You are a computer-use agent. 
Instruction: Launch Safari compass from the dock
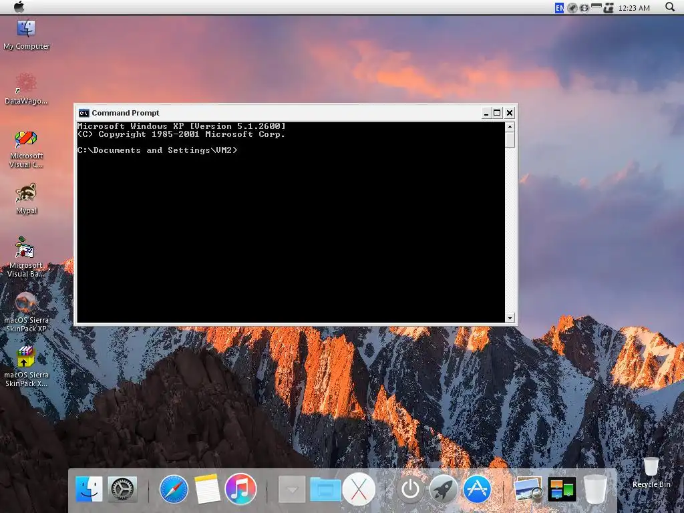tap(174, 489)
